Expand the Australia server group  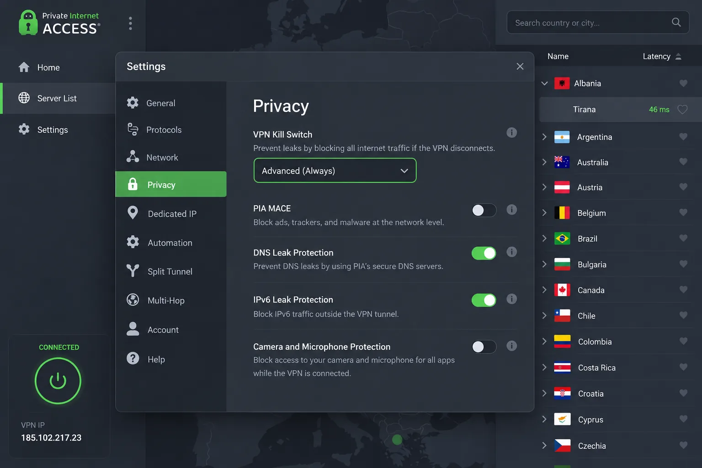[x=544, y=162]
